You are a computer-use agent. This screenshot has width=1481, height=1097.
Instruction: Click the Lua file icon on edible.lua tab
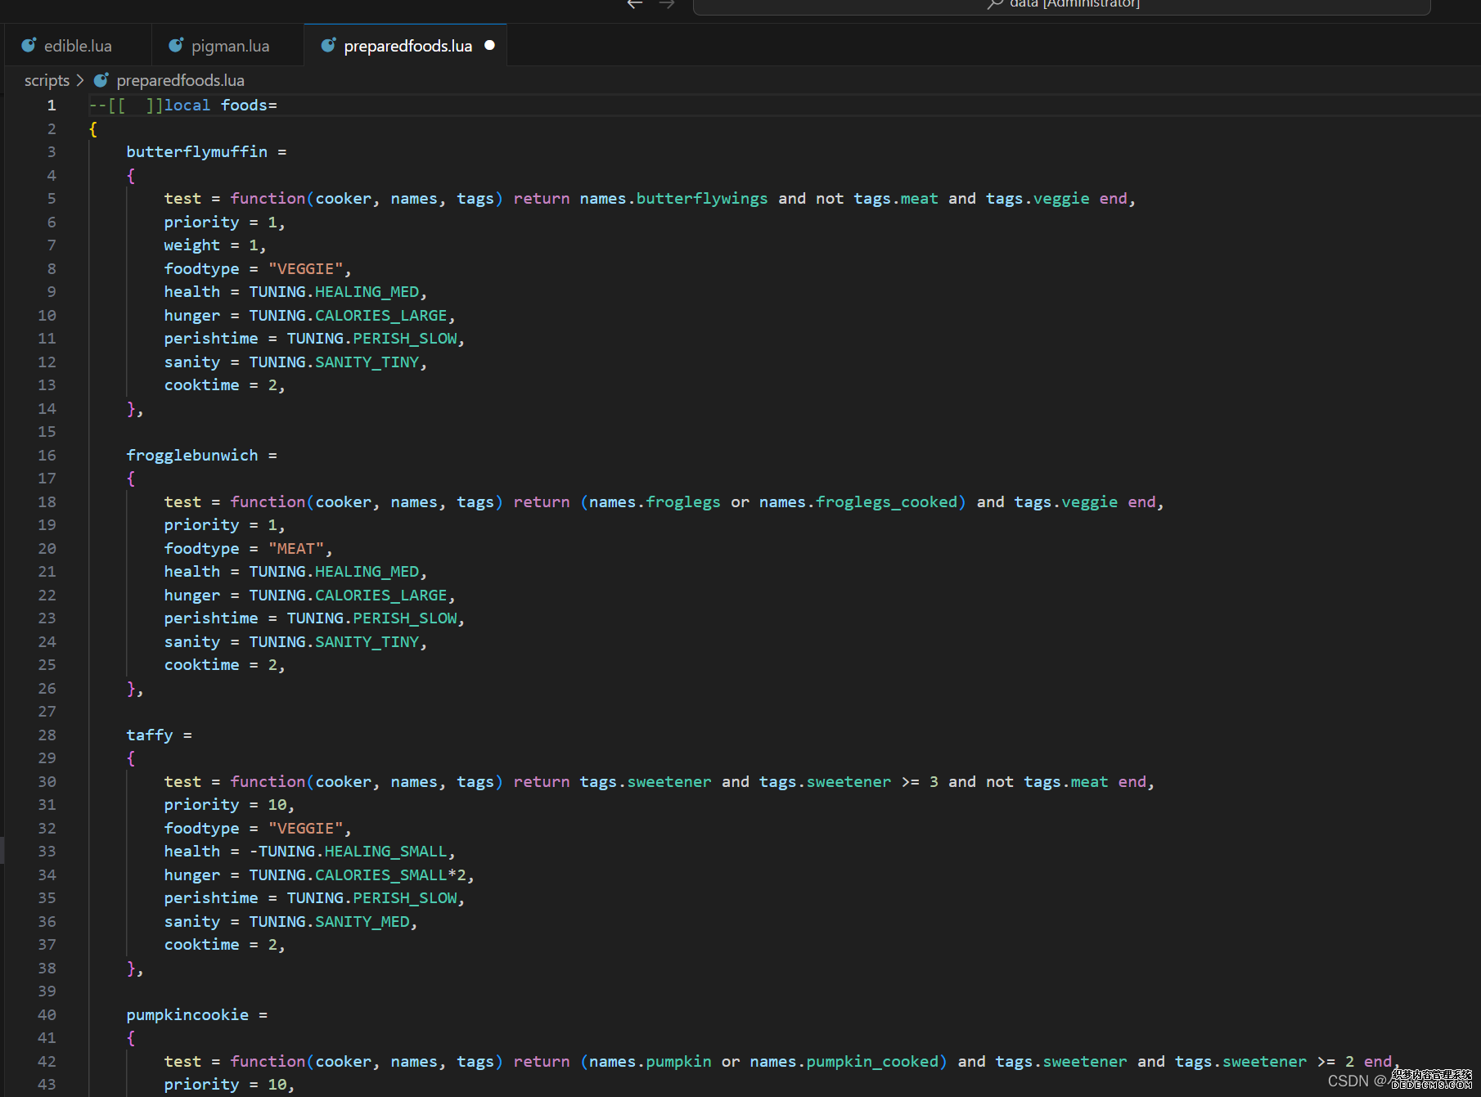click(x=29, y=46)
